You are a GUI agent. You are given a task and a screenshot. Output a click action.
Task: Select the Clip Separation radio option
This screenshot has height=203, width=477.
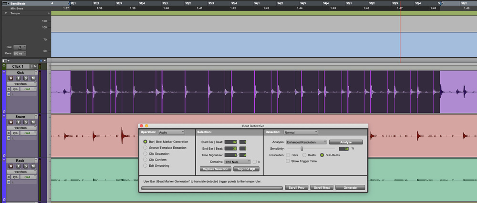click(145, 154)
